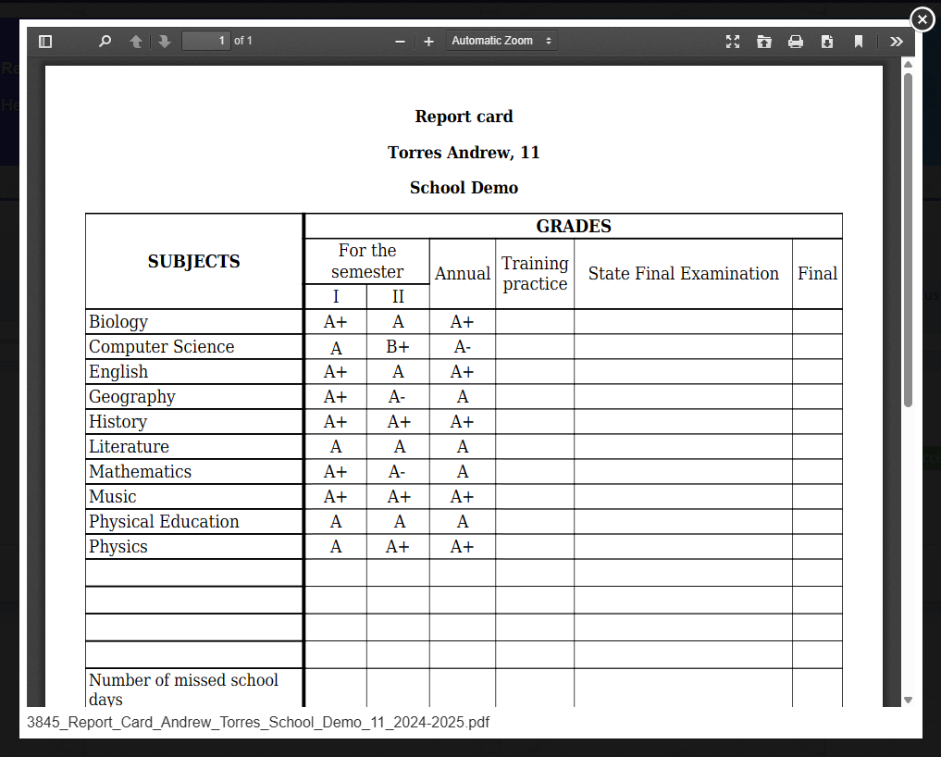Click the PDF filename caption below viewer
This screenshot has width=941, height=757.
point(258,722)
